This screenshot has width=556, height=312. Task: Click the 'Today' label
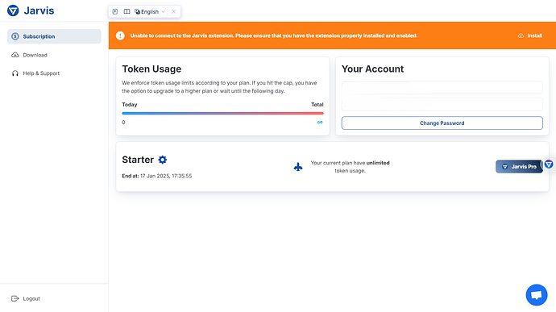130,105
